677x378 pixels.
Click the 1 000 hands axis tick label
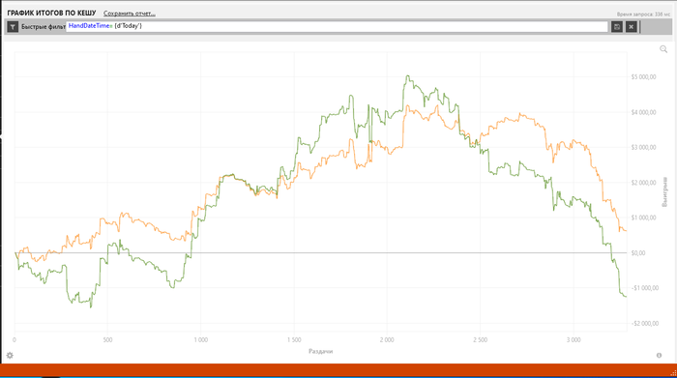[x=201, y=340]
